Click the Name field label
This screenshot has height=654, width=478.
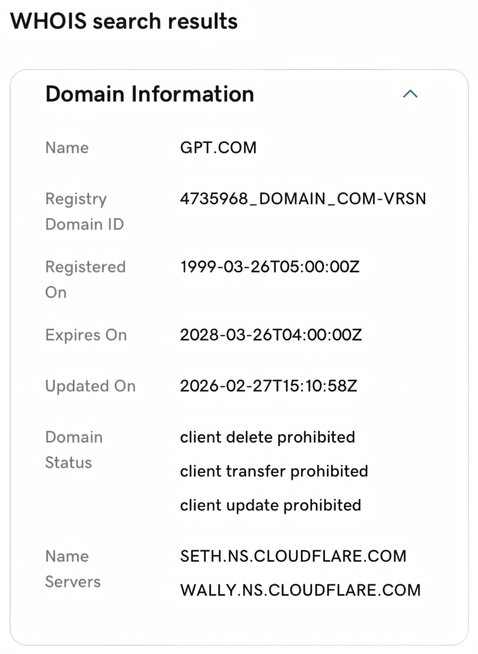(67, 148)
